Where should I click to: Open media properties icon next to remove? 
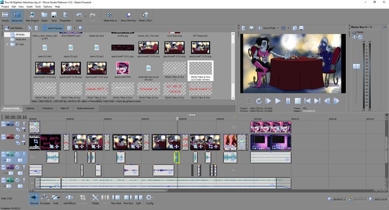37,28
